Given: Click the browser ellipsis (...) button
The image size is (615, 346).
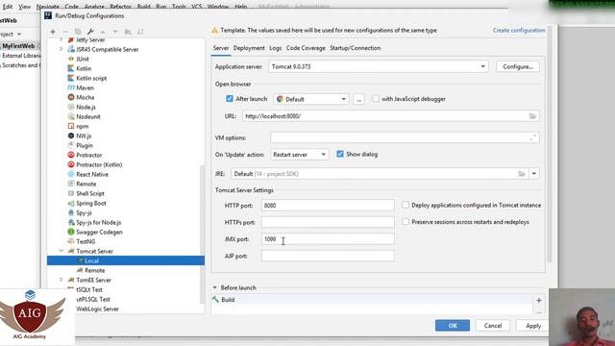Looking at the screenshot, I should 358,99.
